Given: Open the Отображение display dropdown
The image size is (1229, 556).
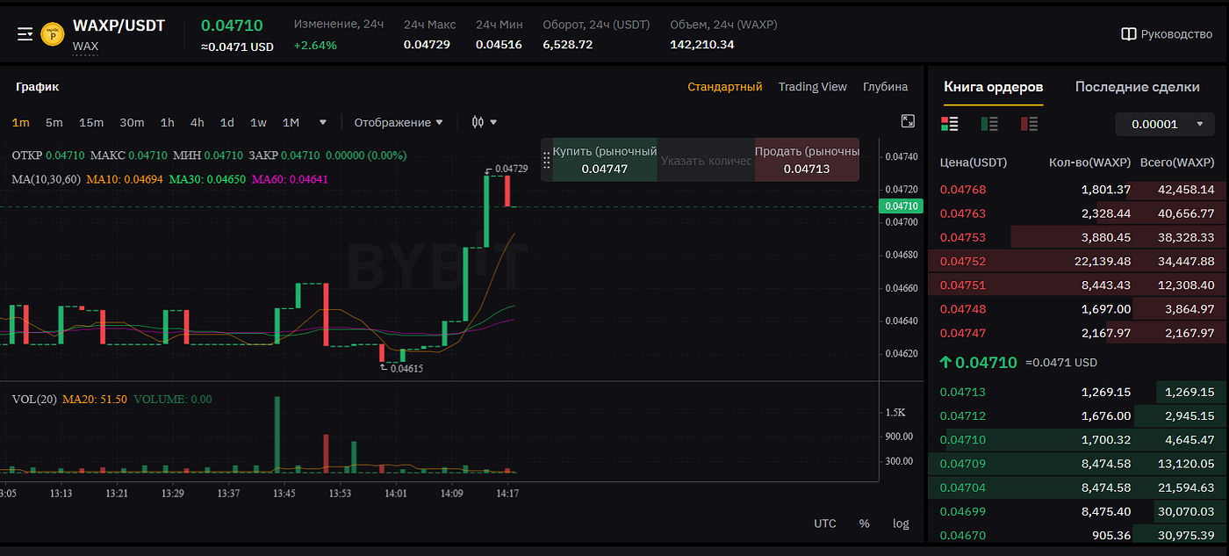Looking at the screenshot, I should coord(397,122).
